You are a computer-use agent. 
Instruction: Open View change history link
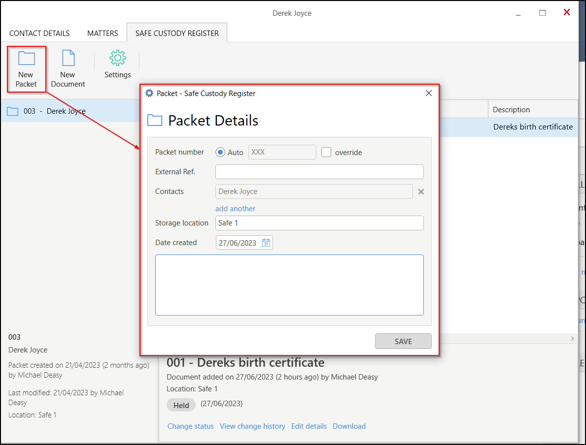252,426
